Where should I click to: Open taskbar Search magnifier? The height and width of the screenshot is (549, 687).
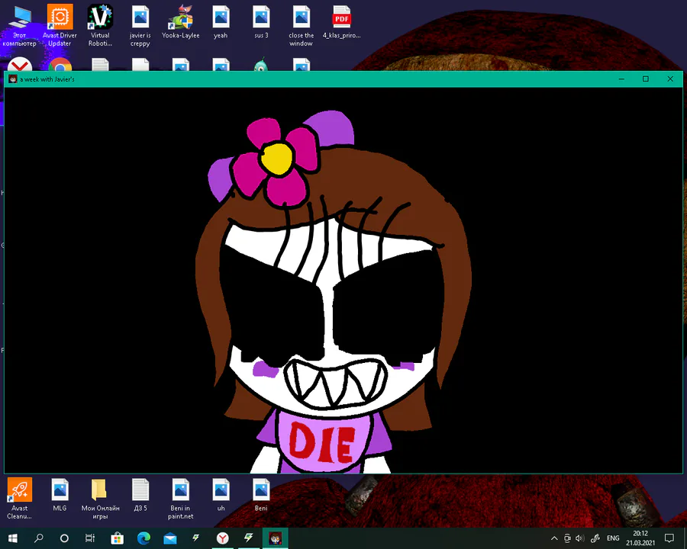[x=39, y=538]
